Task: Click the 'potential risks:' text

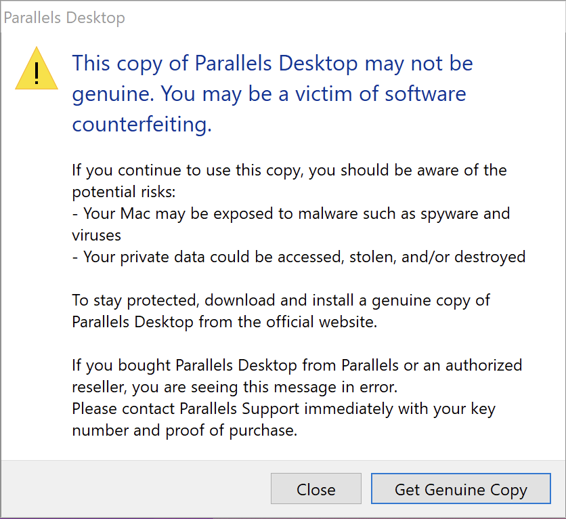Action: [x=124, y=192]
